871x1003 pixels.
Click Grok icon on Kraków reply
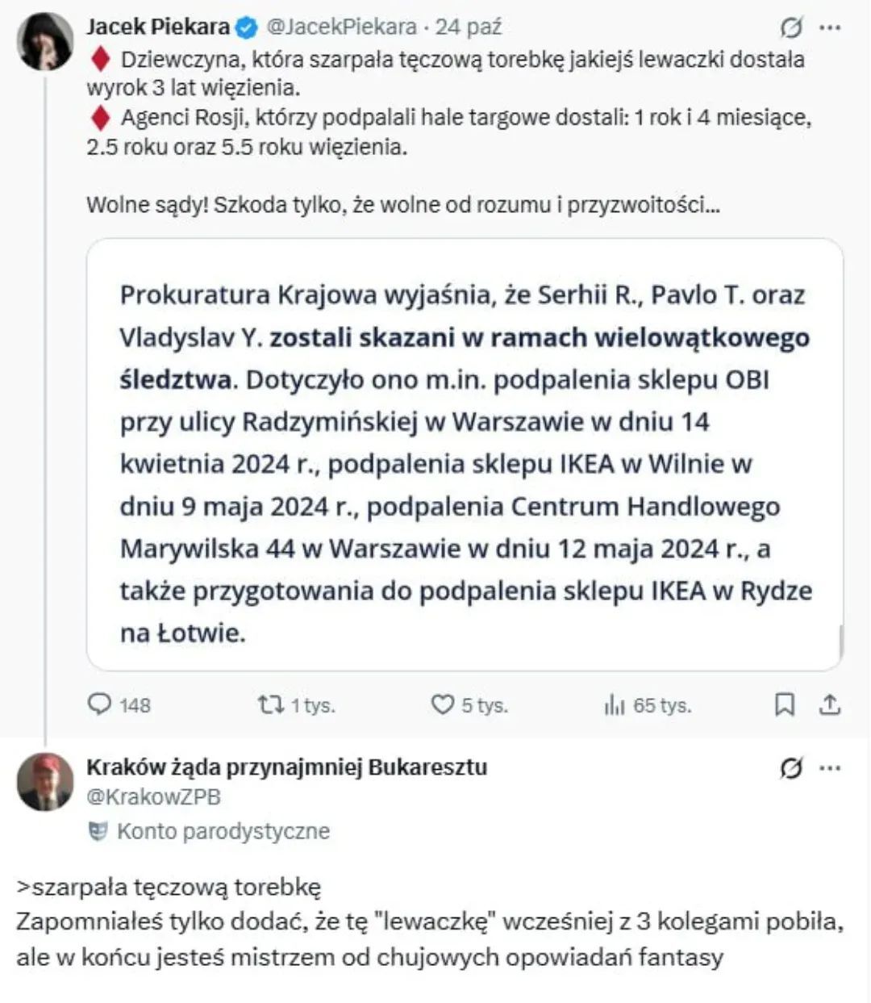click(791, 768)
